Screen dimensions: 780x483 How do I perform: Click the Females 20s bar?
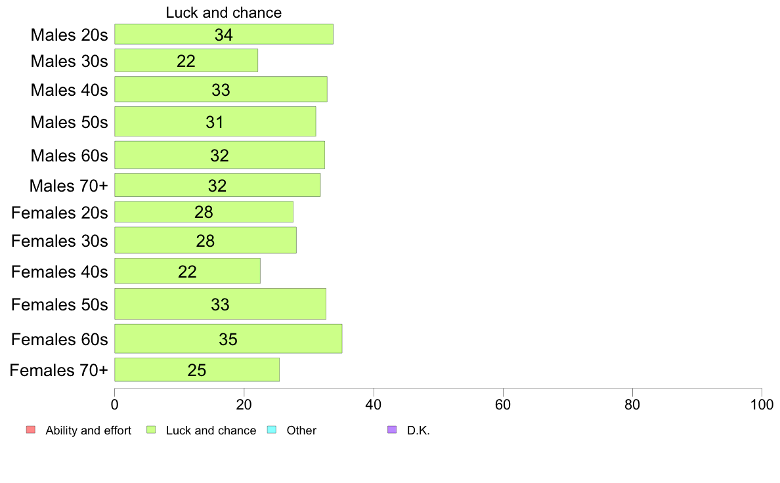(x=204, y=212)
